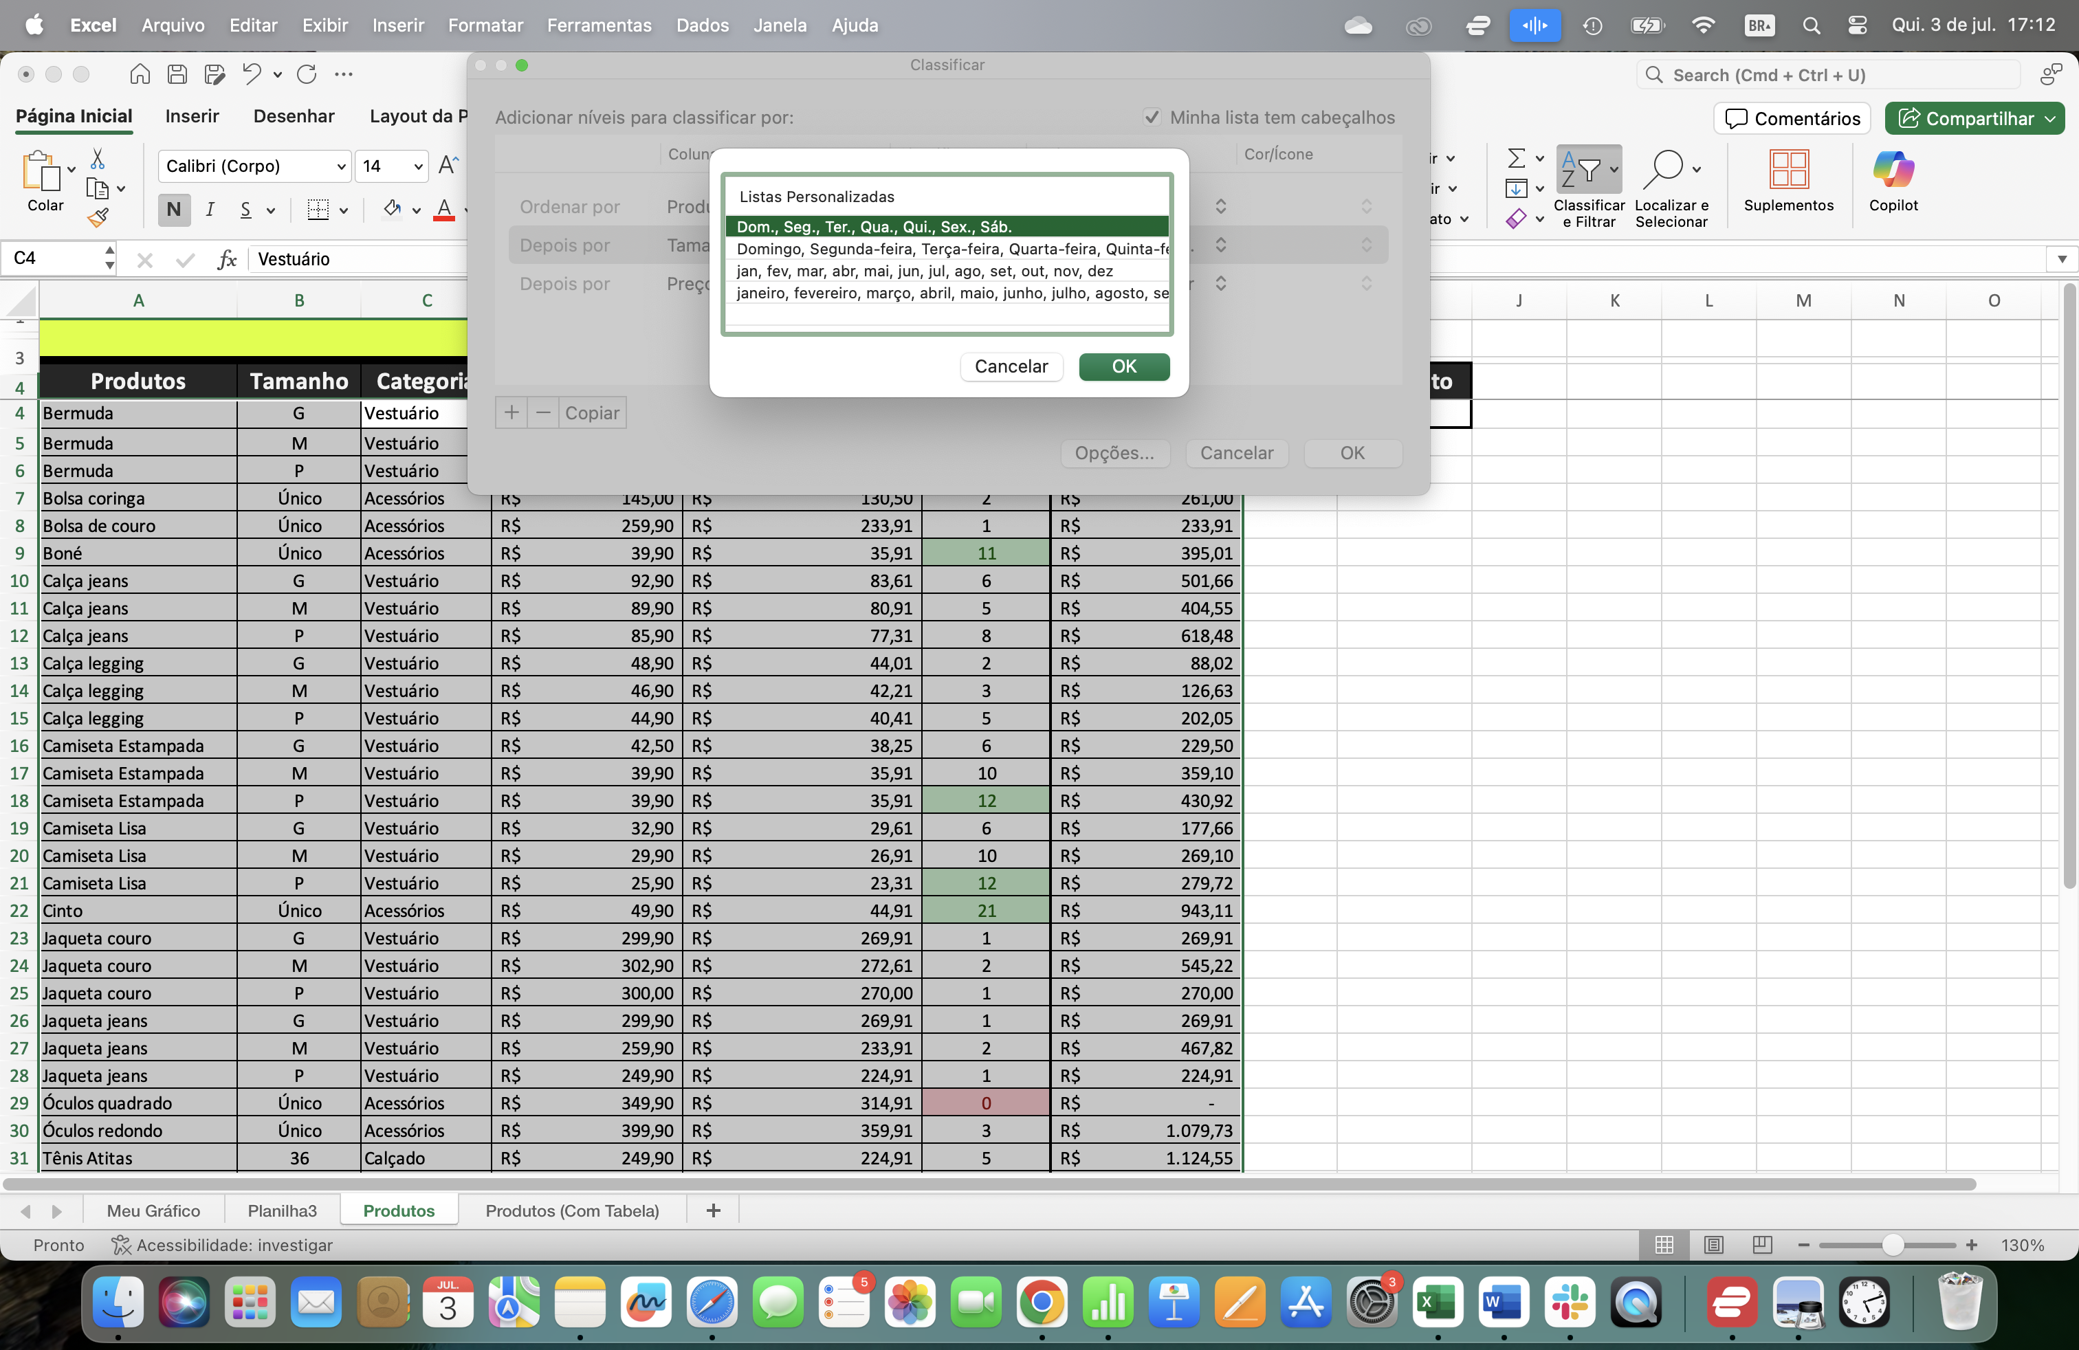Switch to Normal view icon in status bar
This screenshot has width=2079, height=1350.
pos(1664,1246)
